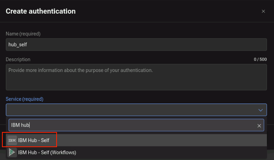
Task: Click the green Workflows triangle icon
Action: pyautogui.click(x=12, y=153)
